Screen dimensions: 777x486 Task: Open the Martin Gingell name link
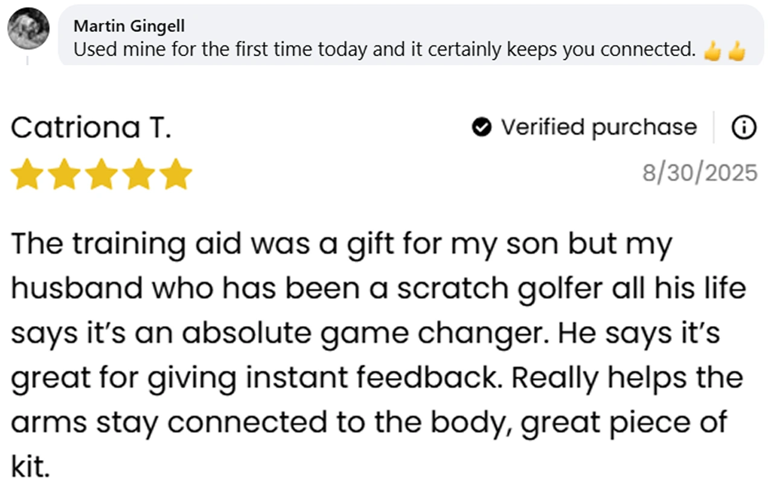129,26
